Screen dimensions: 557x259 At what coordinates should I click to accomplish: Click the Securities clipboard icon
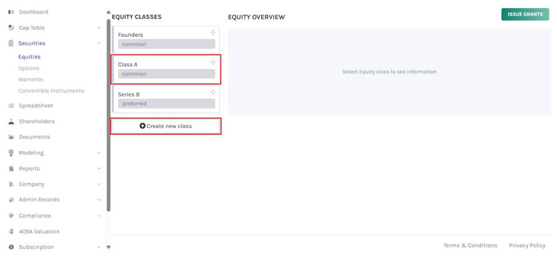click(x=11, y=43)
